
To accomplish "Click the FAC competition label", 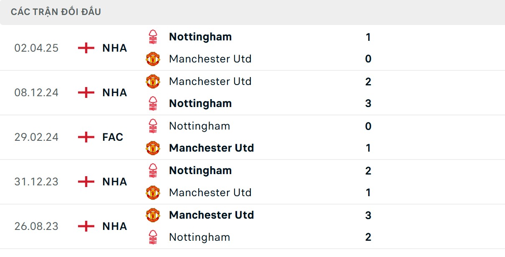I will 113,137.
